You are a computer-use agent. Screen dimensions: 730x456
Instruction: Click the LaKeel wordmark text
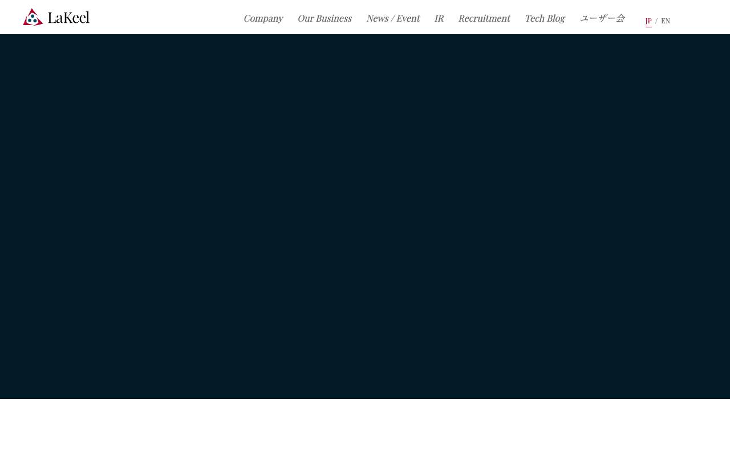(68, 18)
